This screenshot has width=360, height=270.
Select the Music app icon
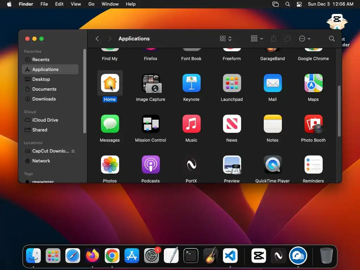191,124
